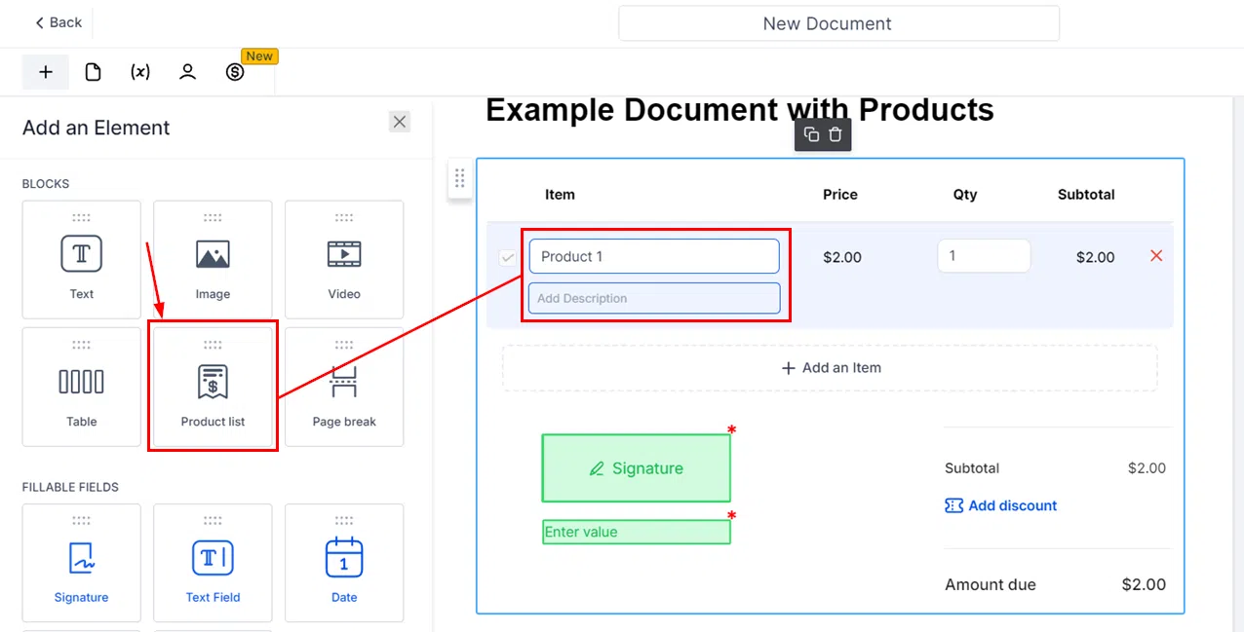Viewport: 1244px width, 632px height.
Task: Click the green Enter value field
Action: coord(636,532)
